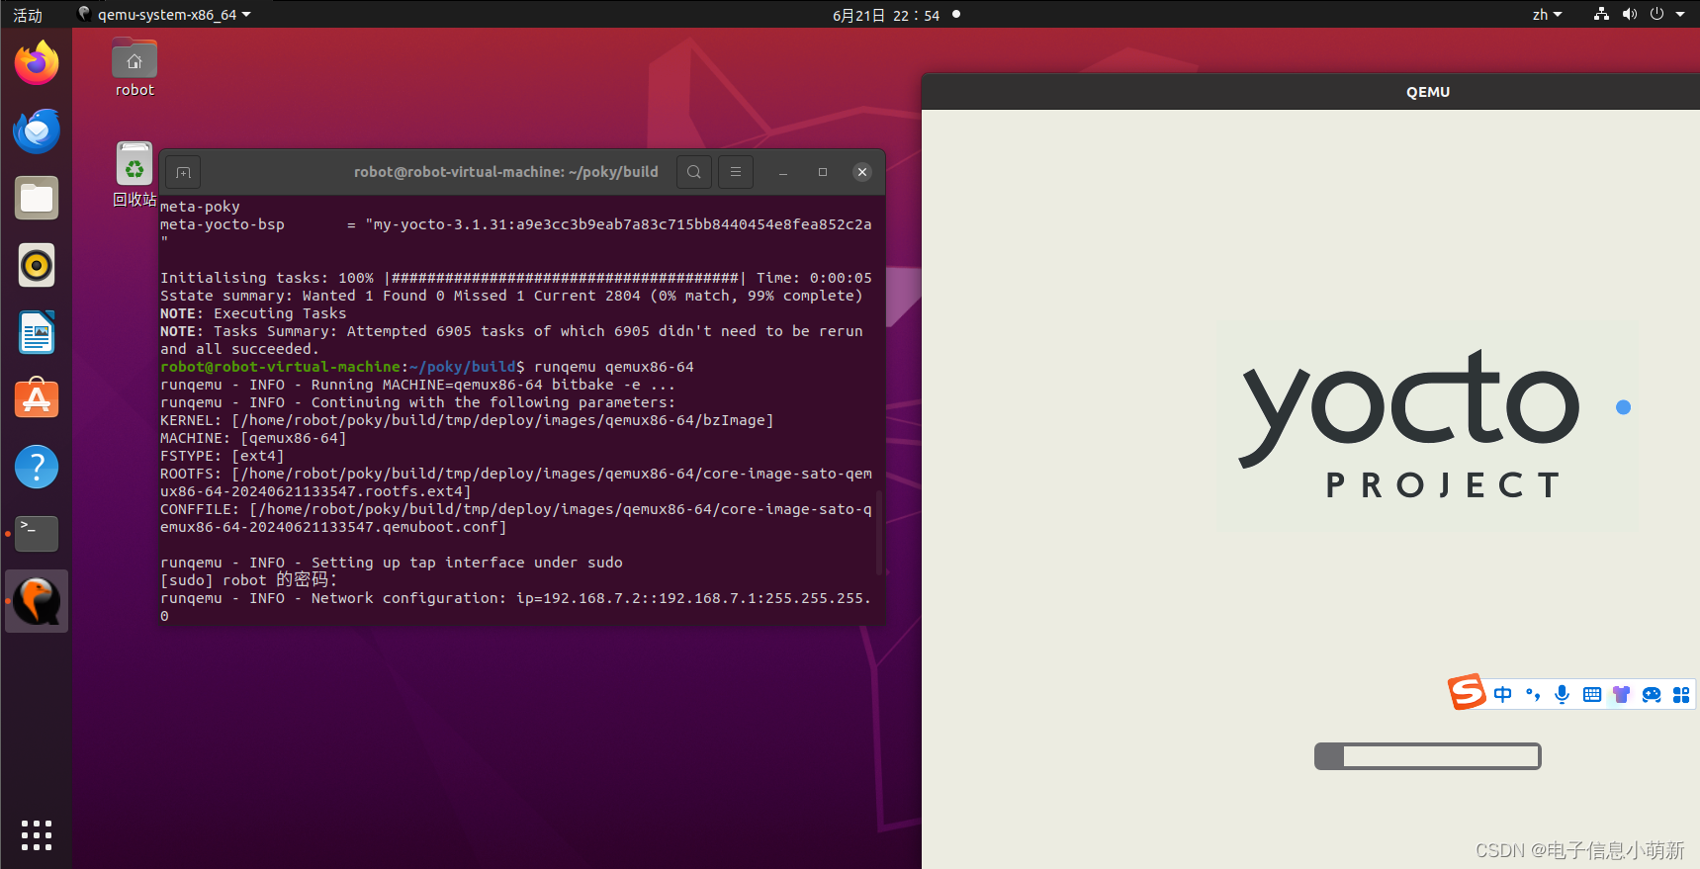Close the terminal window
The height and width of the screenshot is (869, 1700).
(x=862, y=172)
